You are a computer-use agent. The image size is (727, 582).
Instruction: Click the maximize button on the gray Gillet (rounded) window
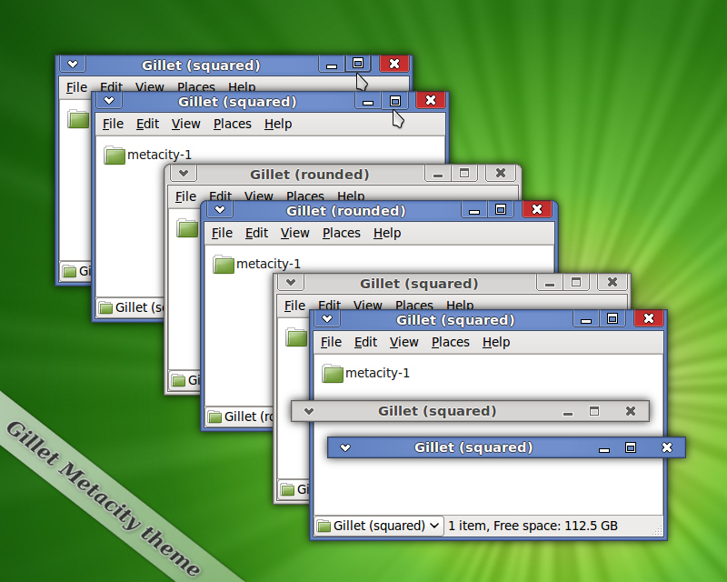point(464,173)
